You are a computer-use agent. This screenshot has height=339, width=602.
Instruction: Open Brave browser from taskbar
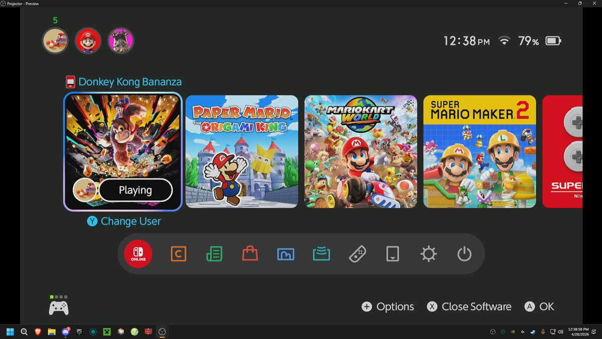click(38, 332)
